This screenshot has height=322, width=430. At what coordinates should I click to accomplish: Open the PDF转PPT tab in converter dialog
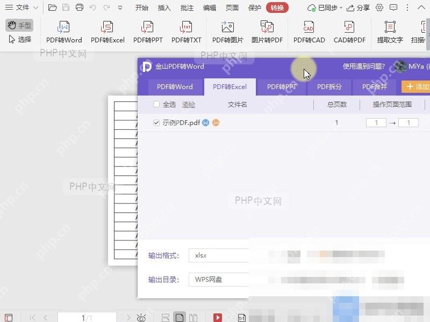coord(282,87)
